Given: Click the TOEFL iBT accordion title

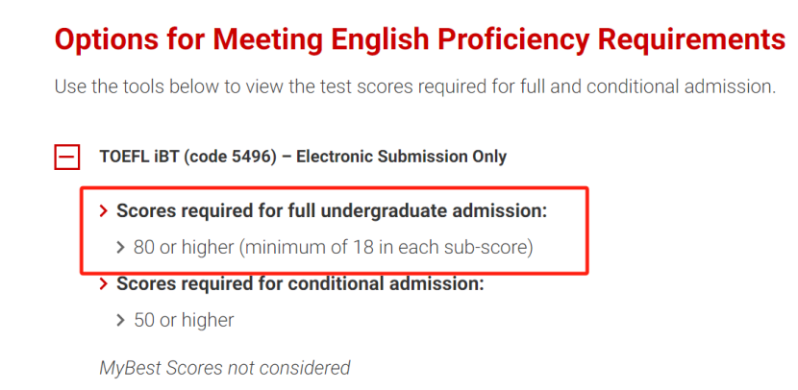Looking at the screenshot, I should [303, 157].
